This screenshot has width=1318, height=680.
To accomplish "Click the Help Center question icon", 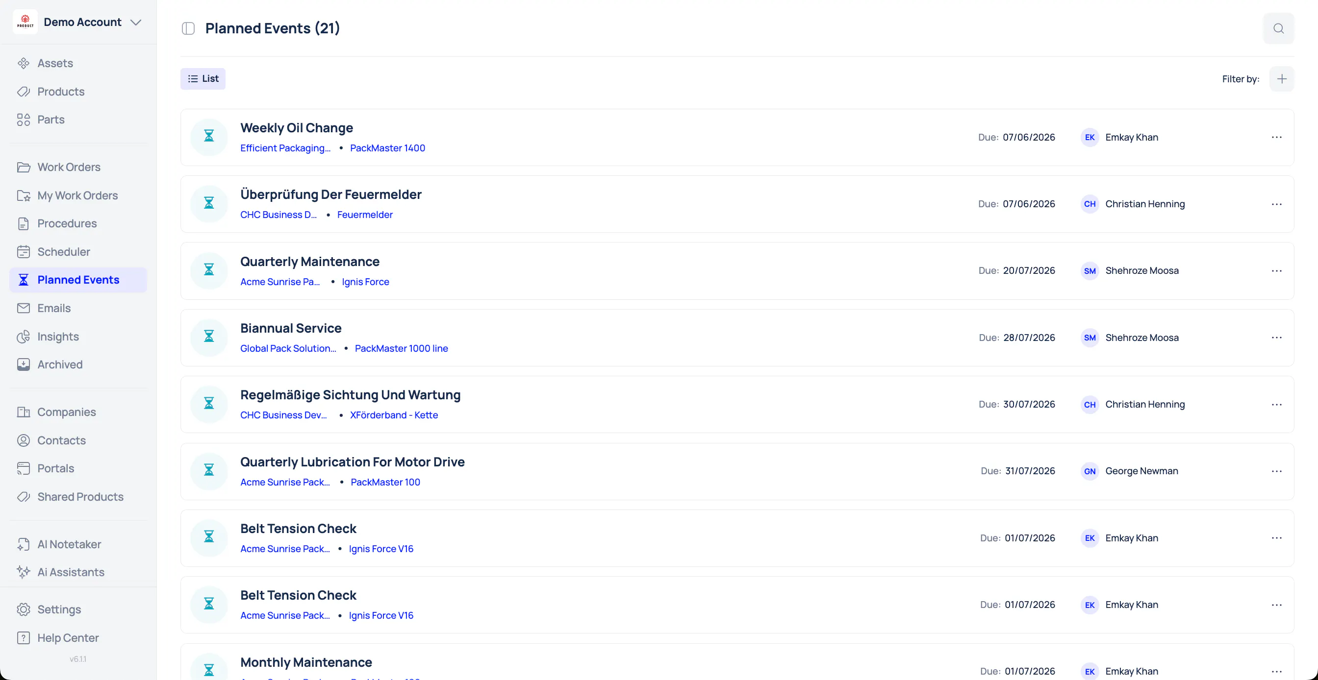I will click(x=24, y=637).
